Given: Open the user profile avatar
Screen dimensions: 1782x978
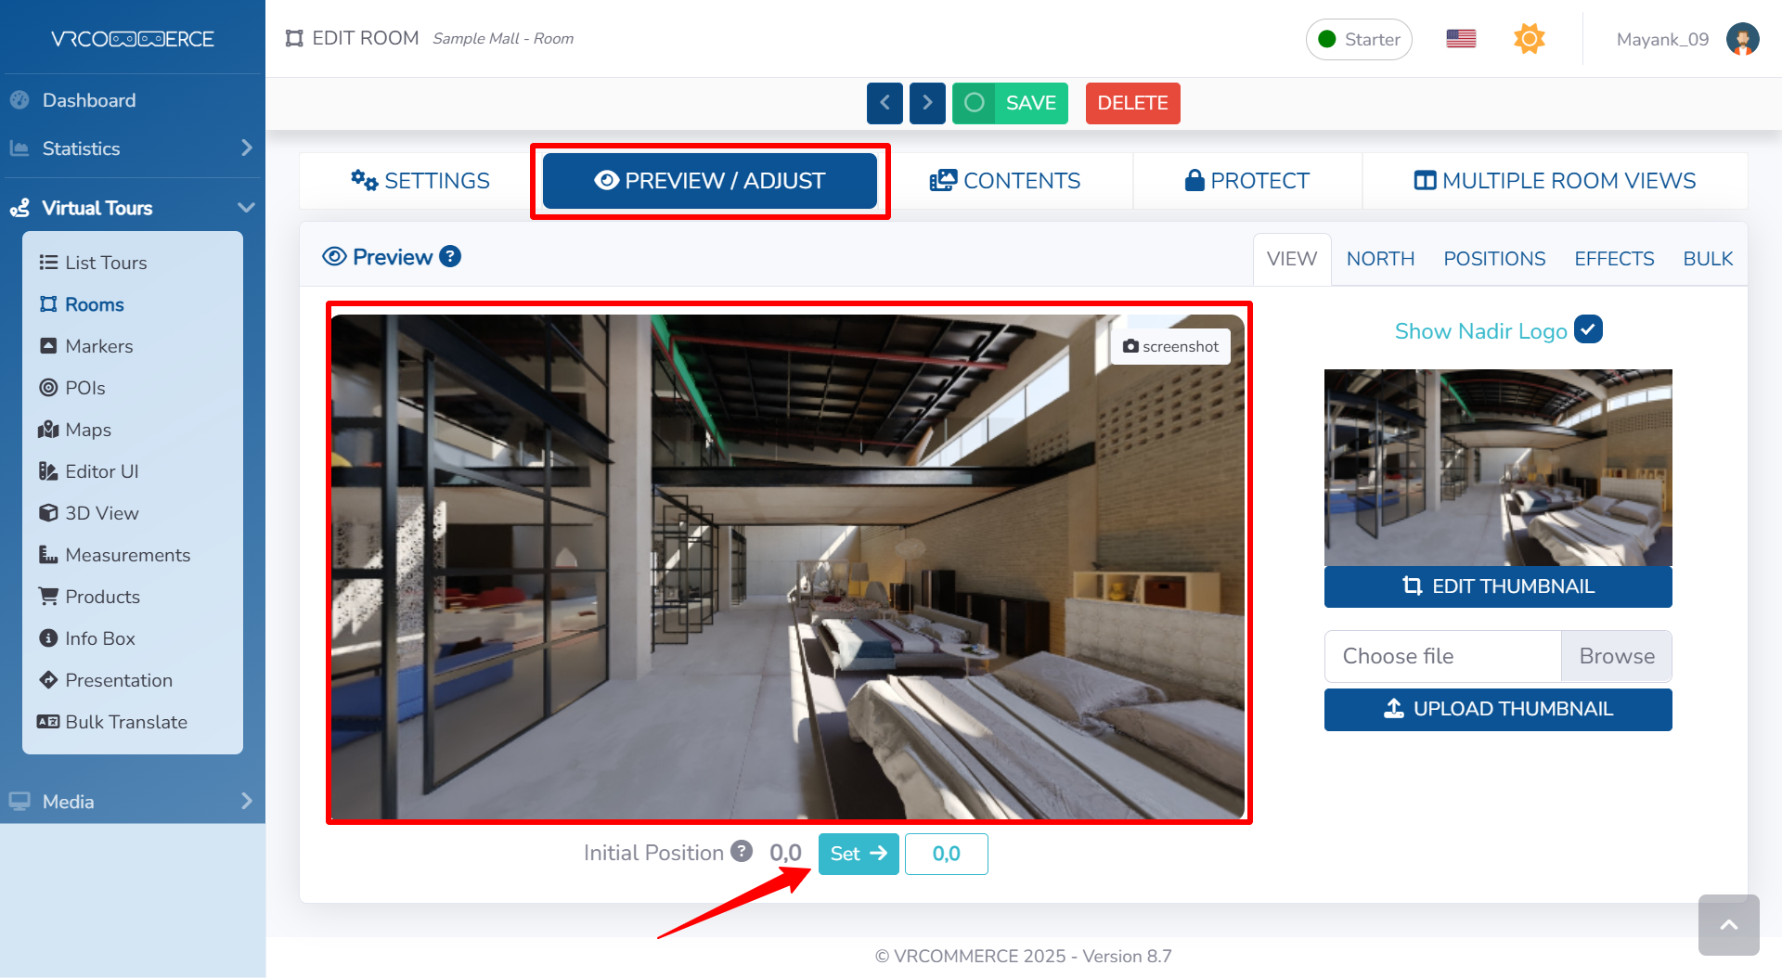Looking at the screenshot, I should pos(1742,39).
